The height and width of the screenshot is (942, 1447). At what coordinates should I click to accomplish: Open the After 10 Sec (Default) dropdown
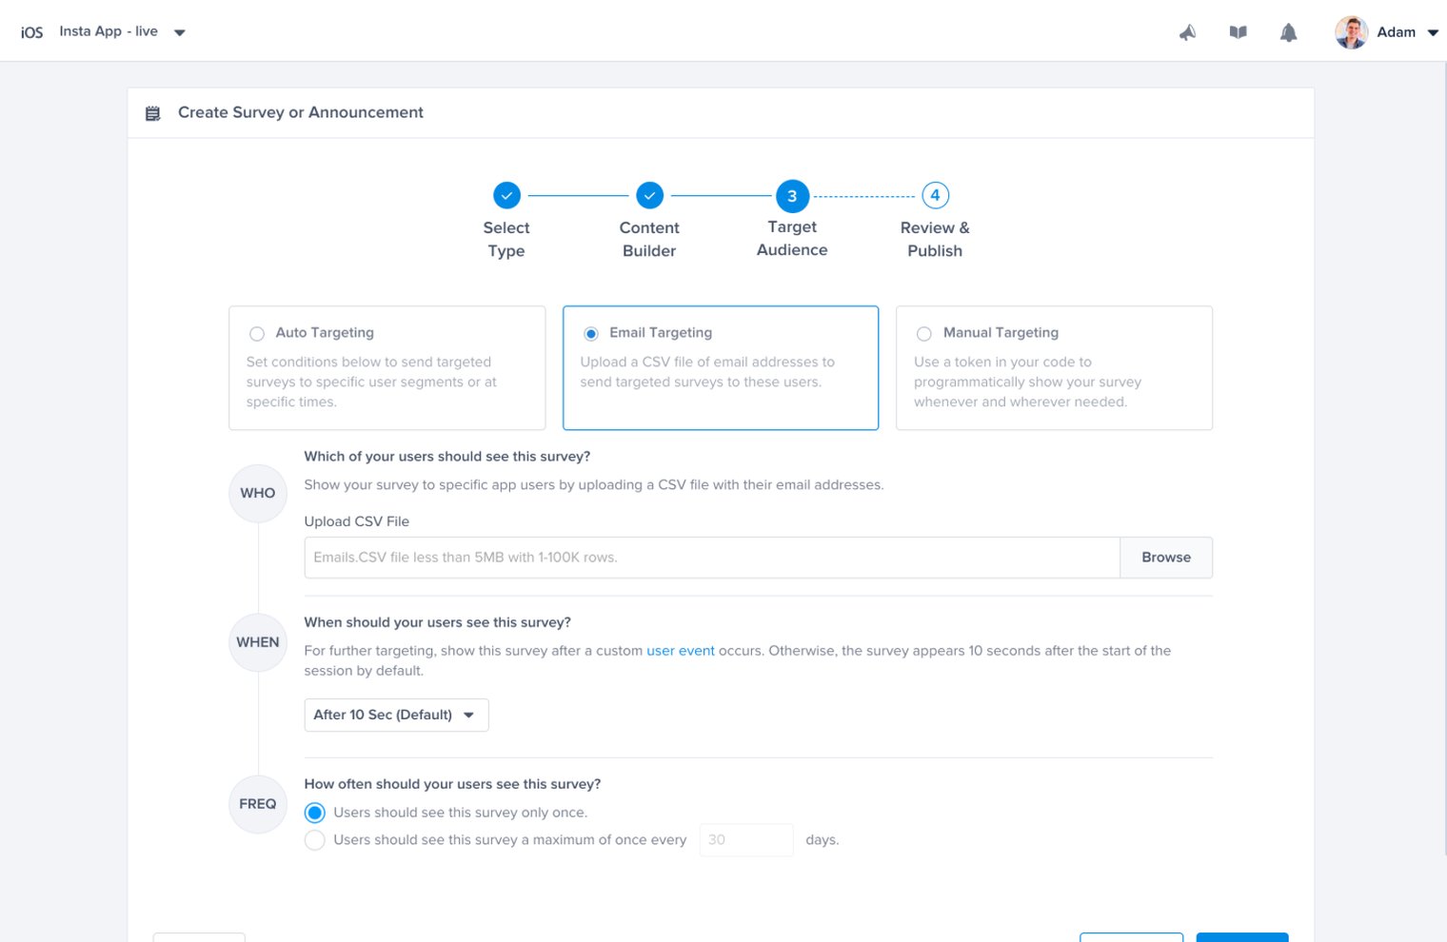pos(396,715)
